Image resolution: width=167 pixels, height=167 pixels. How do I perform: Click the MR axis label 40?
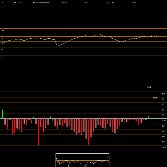[163, 110]
